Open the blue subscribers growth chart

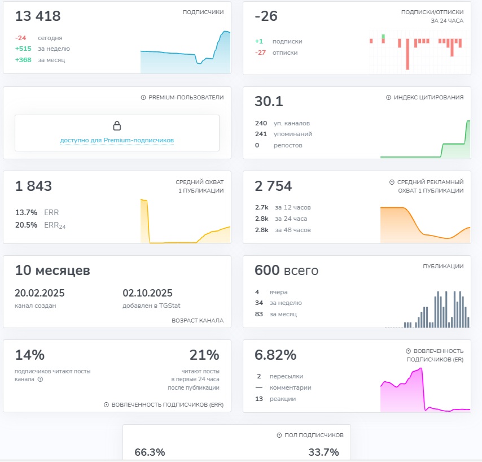tap(185, 52)
